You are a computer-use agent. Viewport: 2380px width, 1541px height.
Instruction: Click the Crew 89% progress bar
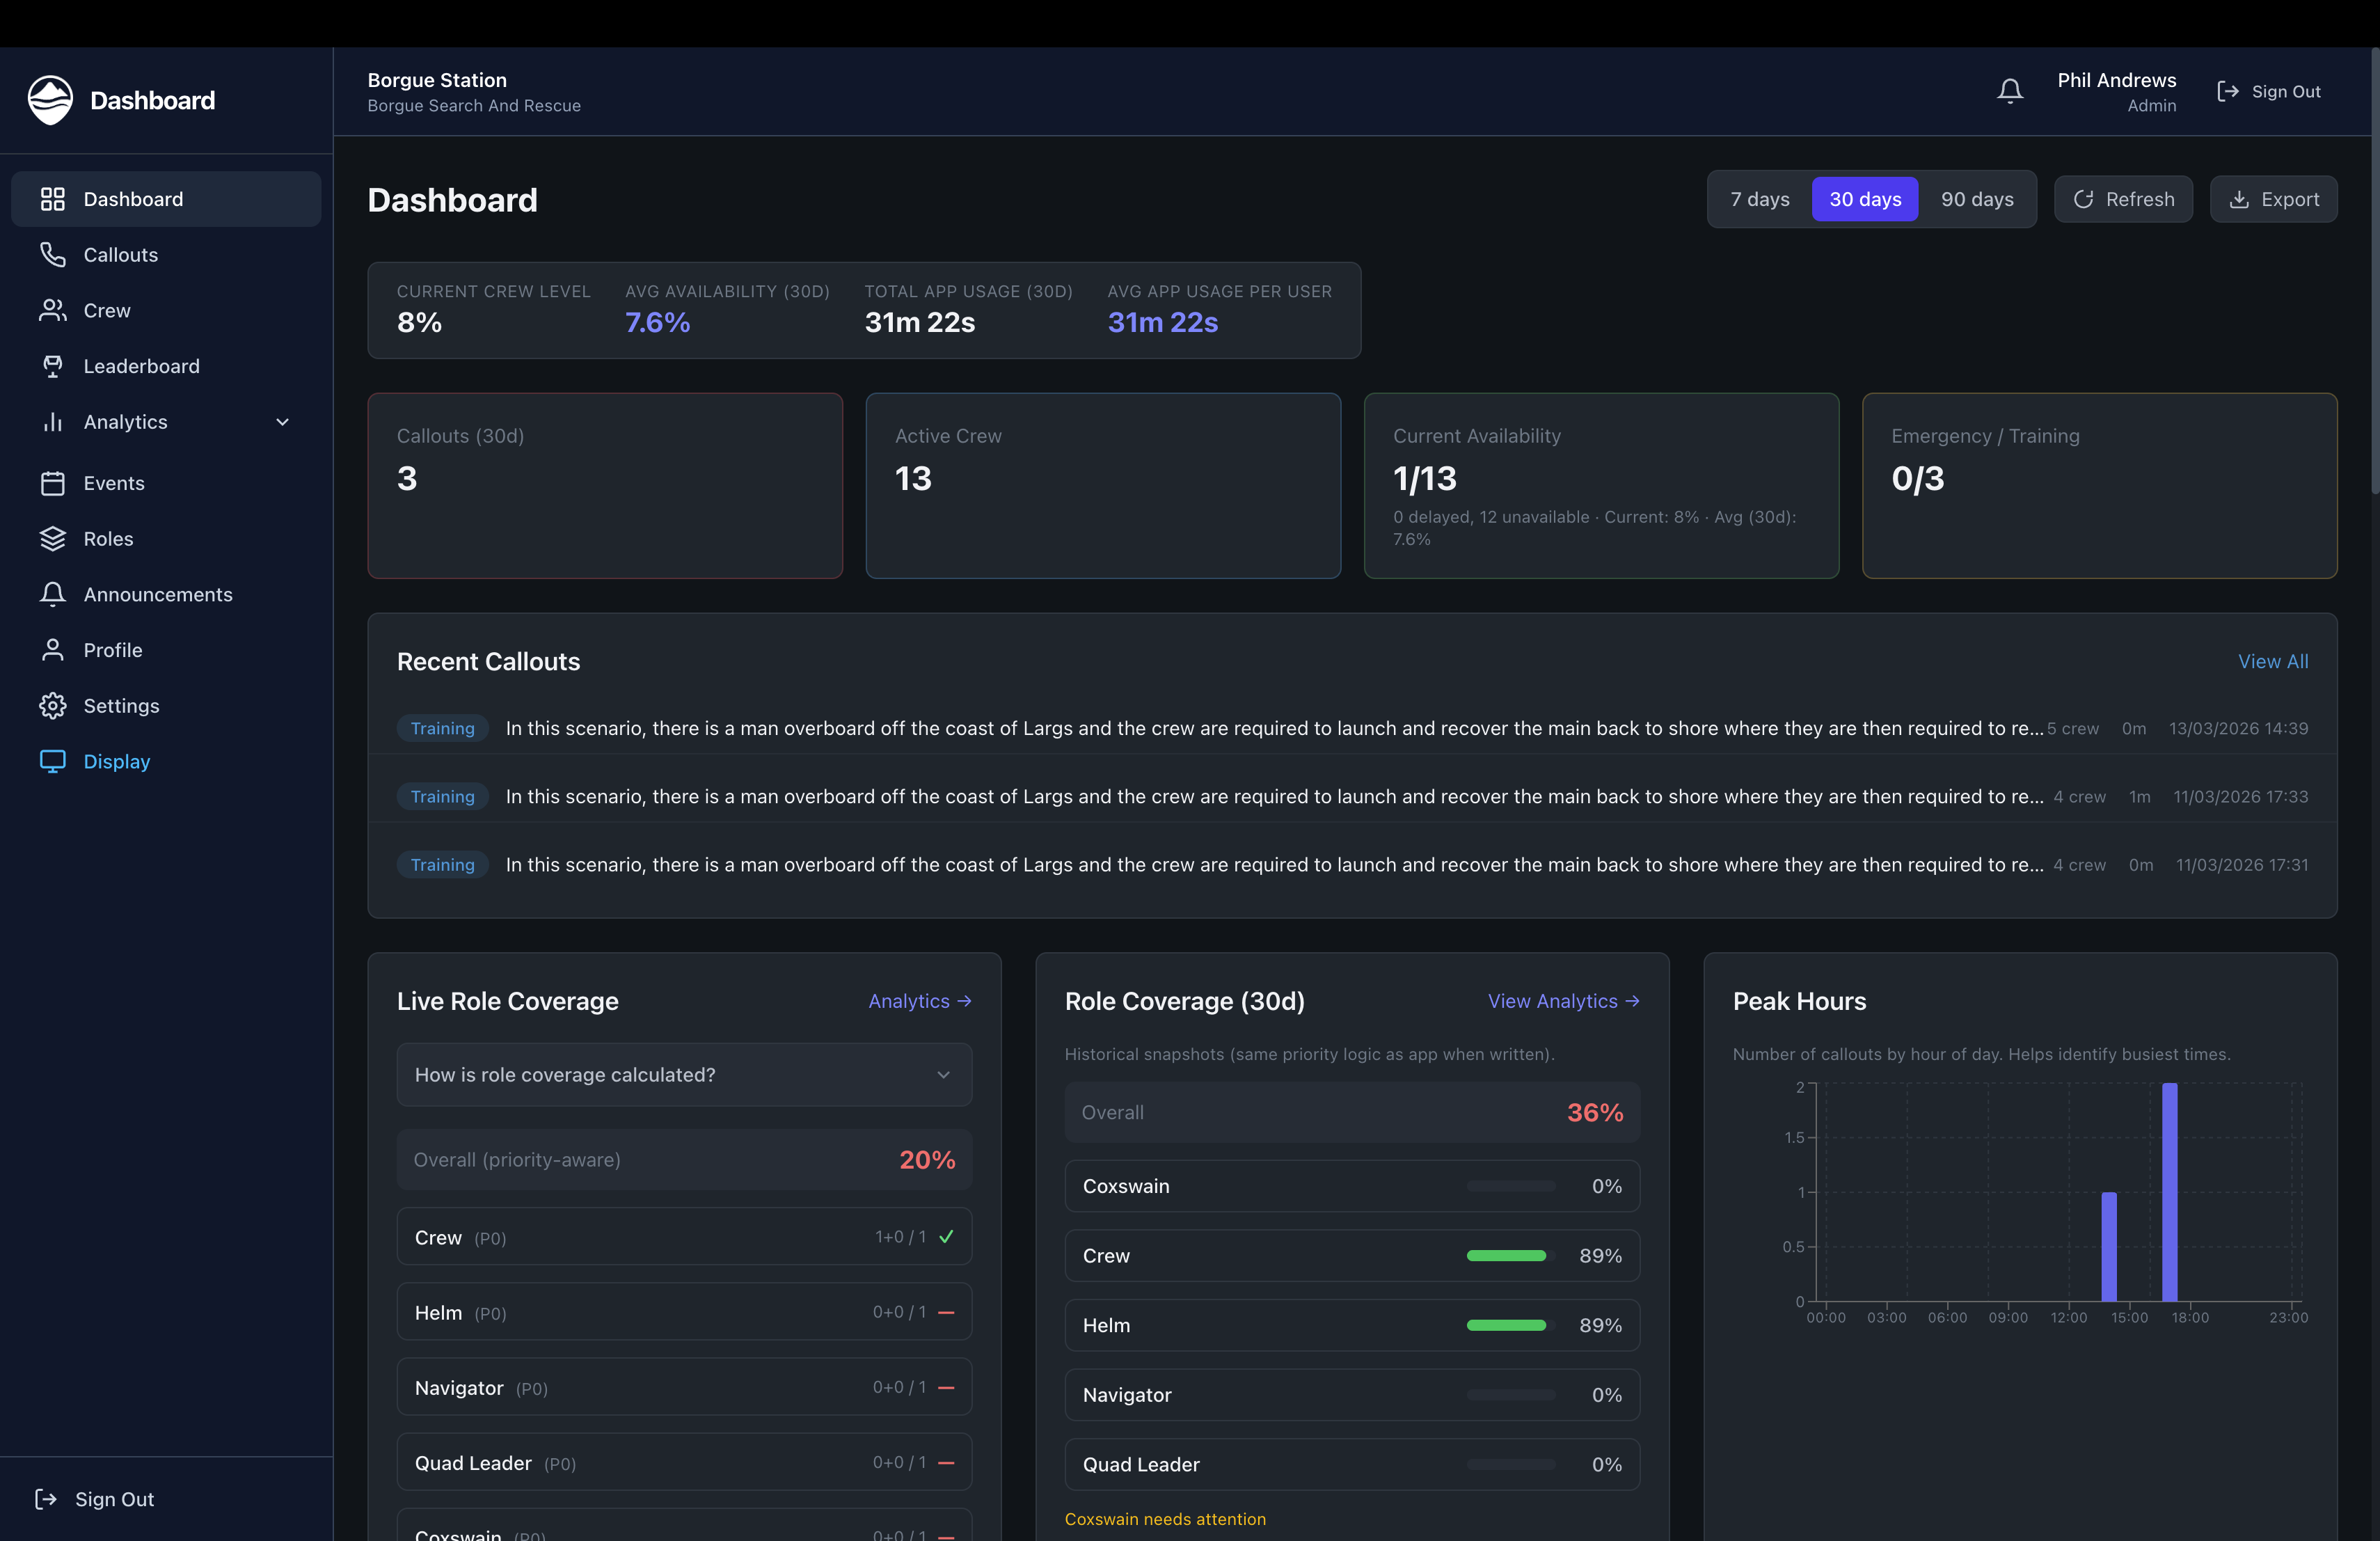[1506, 1256]
